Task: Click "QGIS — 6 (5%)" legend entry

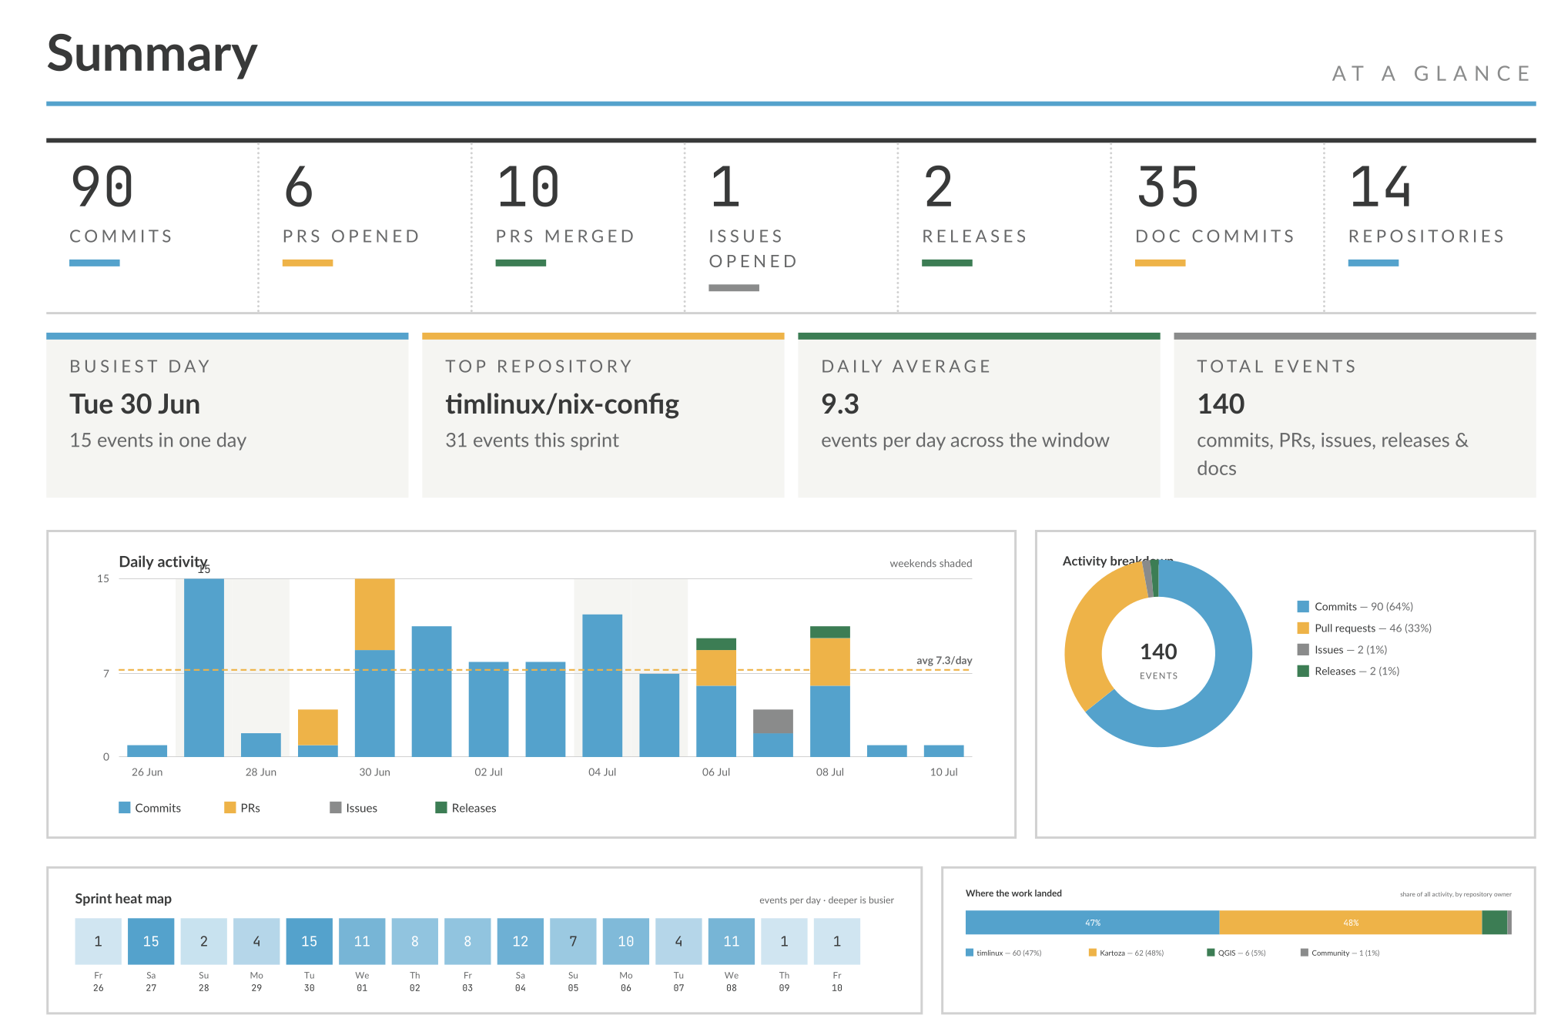Action: (1237, 953)
